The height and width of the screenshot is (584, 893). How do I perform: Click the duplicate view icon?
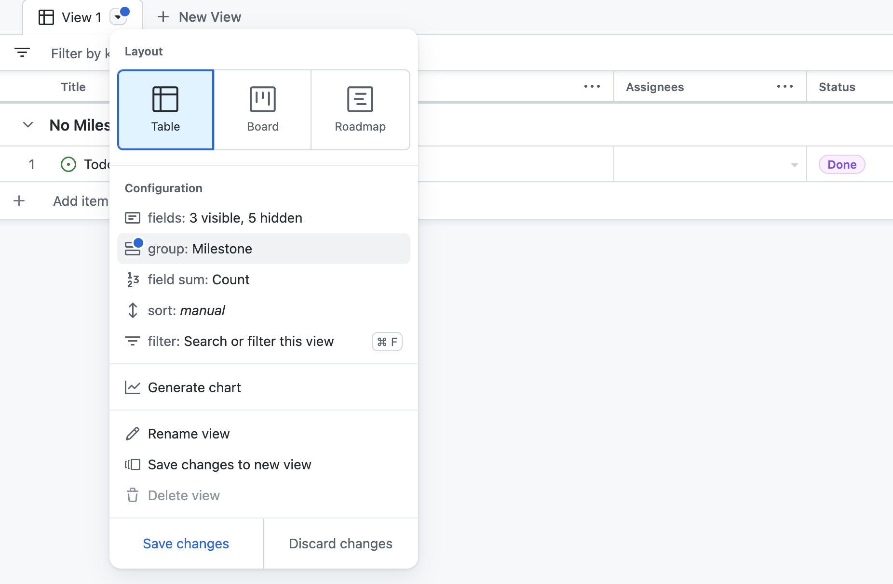(x=133, y=465)
